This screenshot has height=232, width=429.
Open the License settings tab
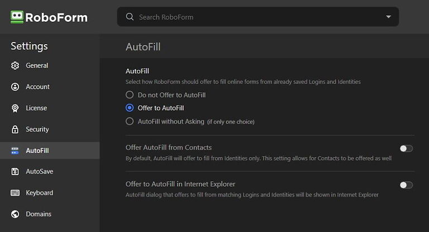click(50, 108)
